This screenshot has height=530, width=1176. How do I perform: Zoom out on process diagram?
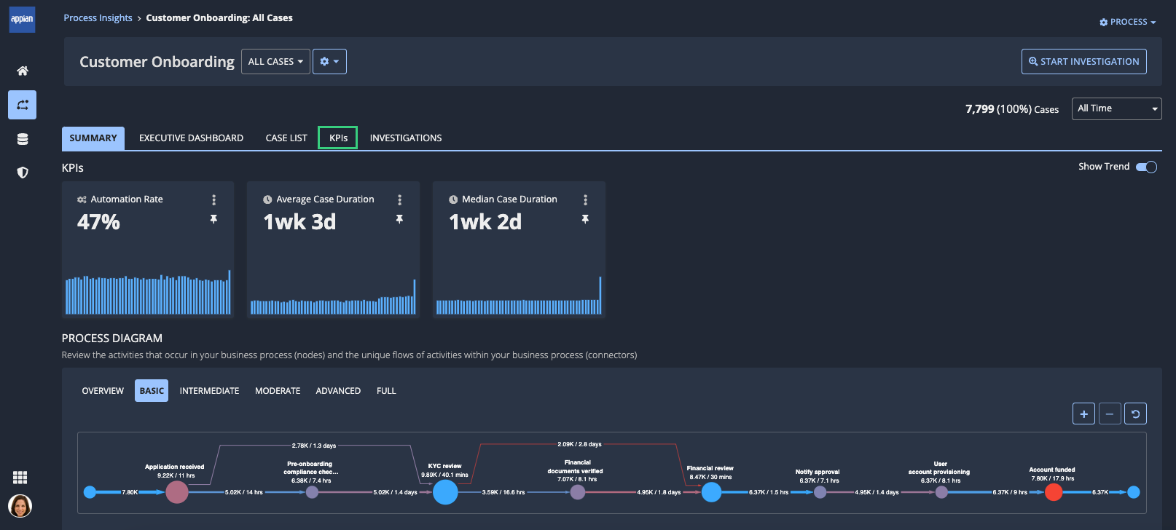(x=1110, y=414)
